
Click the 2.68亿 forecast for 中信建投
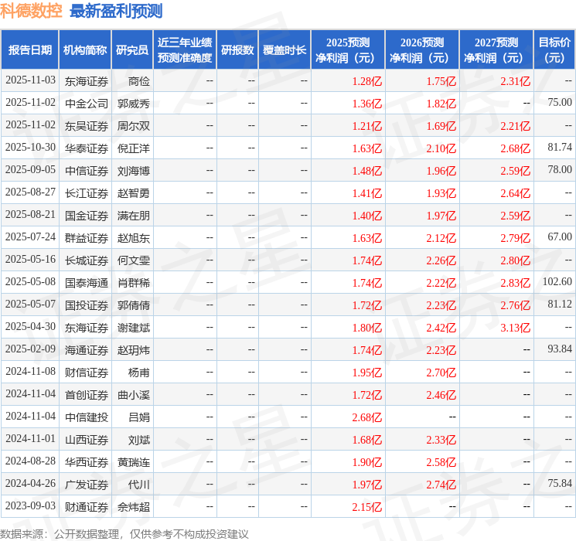click(366, 417)
